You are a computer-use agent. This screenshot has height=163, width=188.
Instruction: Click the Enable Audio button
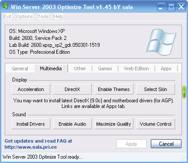pyautogui.click(x=72, y=124)
